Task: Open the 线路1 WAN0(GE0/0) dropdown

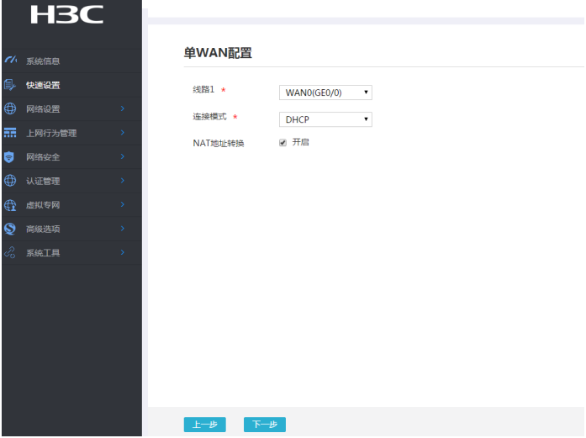Action: click(325, 92)
